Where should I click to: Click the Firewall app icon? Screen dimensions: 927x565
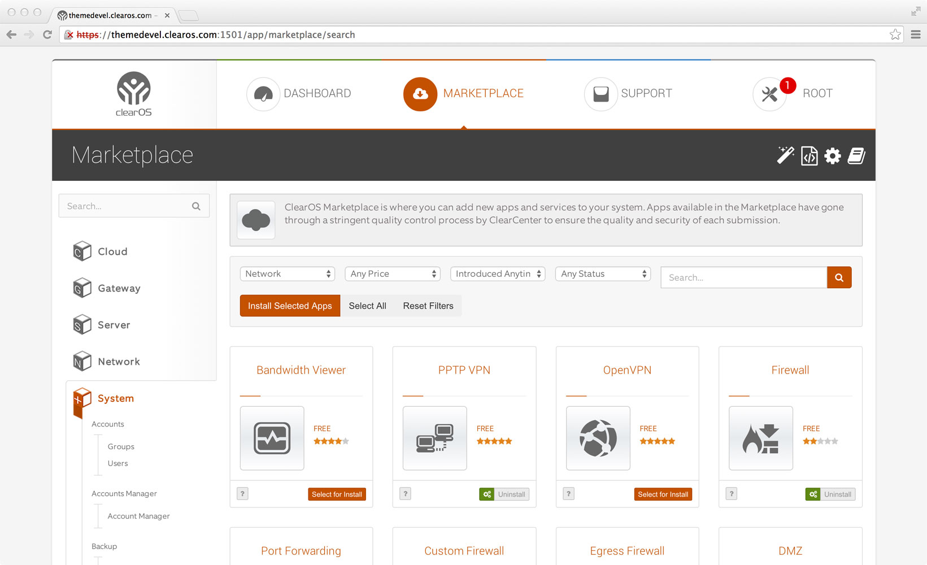click(x=760, y=438)
